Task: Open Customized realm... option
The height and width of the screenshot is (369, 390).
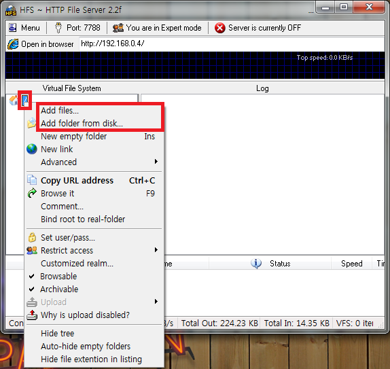Action: pyautogui.click(x=94, y=264)
